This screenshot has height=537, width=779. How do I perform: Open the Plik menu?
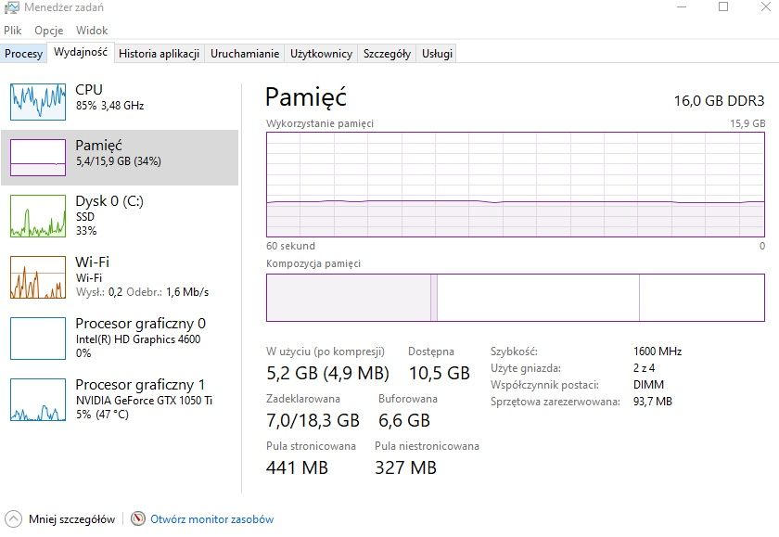[13, 31]
